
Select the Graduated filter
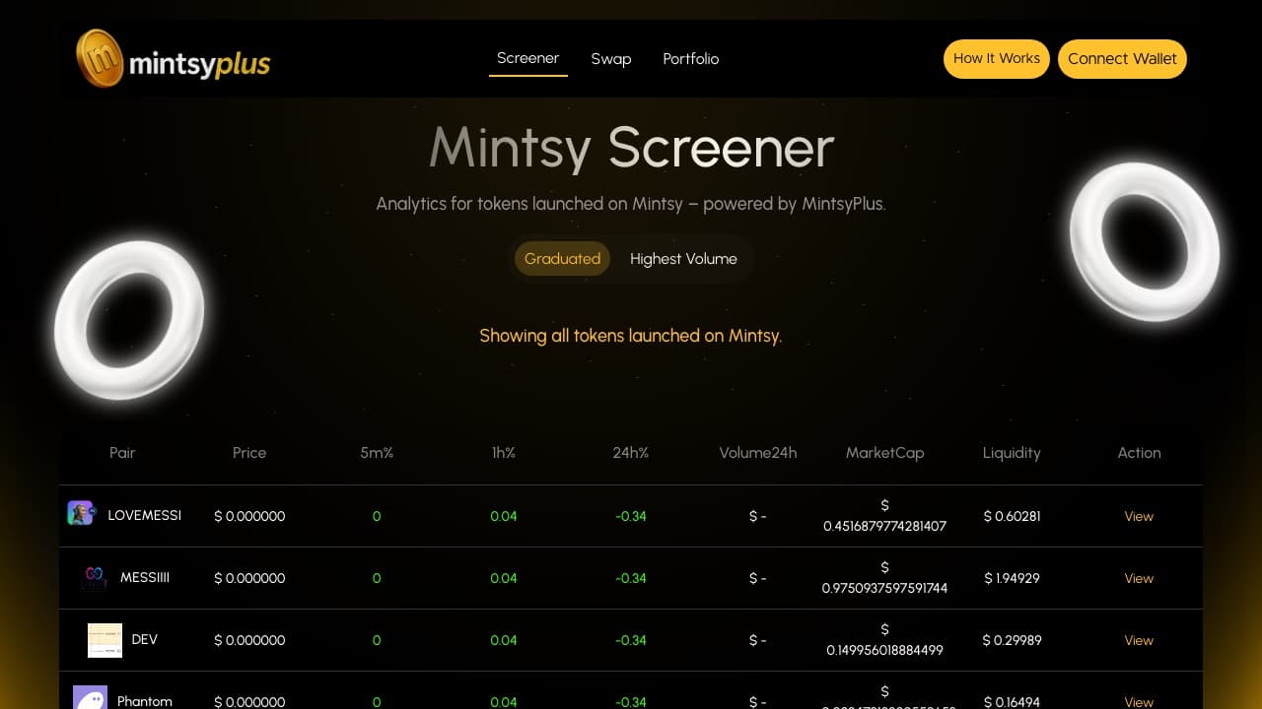pyautogui.click(x=562, y=259)
